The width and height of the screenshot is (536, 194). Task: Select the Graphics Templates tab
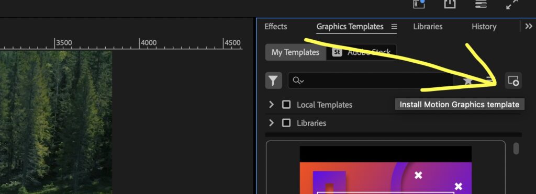tap(350, 27)
